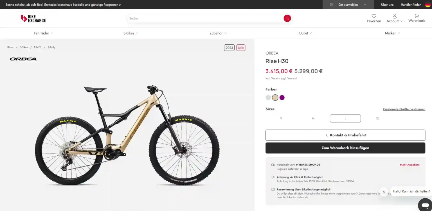The height and width of the screenshot is (211, 432).
Task: Expand the Fahrräder menu
Action: 43,33
